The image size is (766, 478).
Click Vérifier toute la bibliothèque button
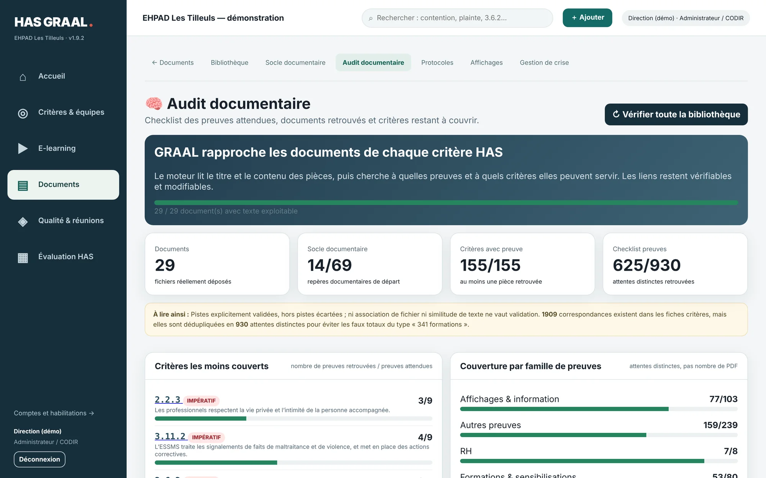[676, 114]
